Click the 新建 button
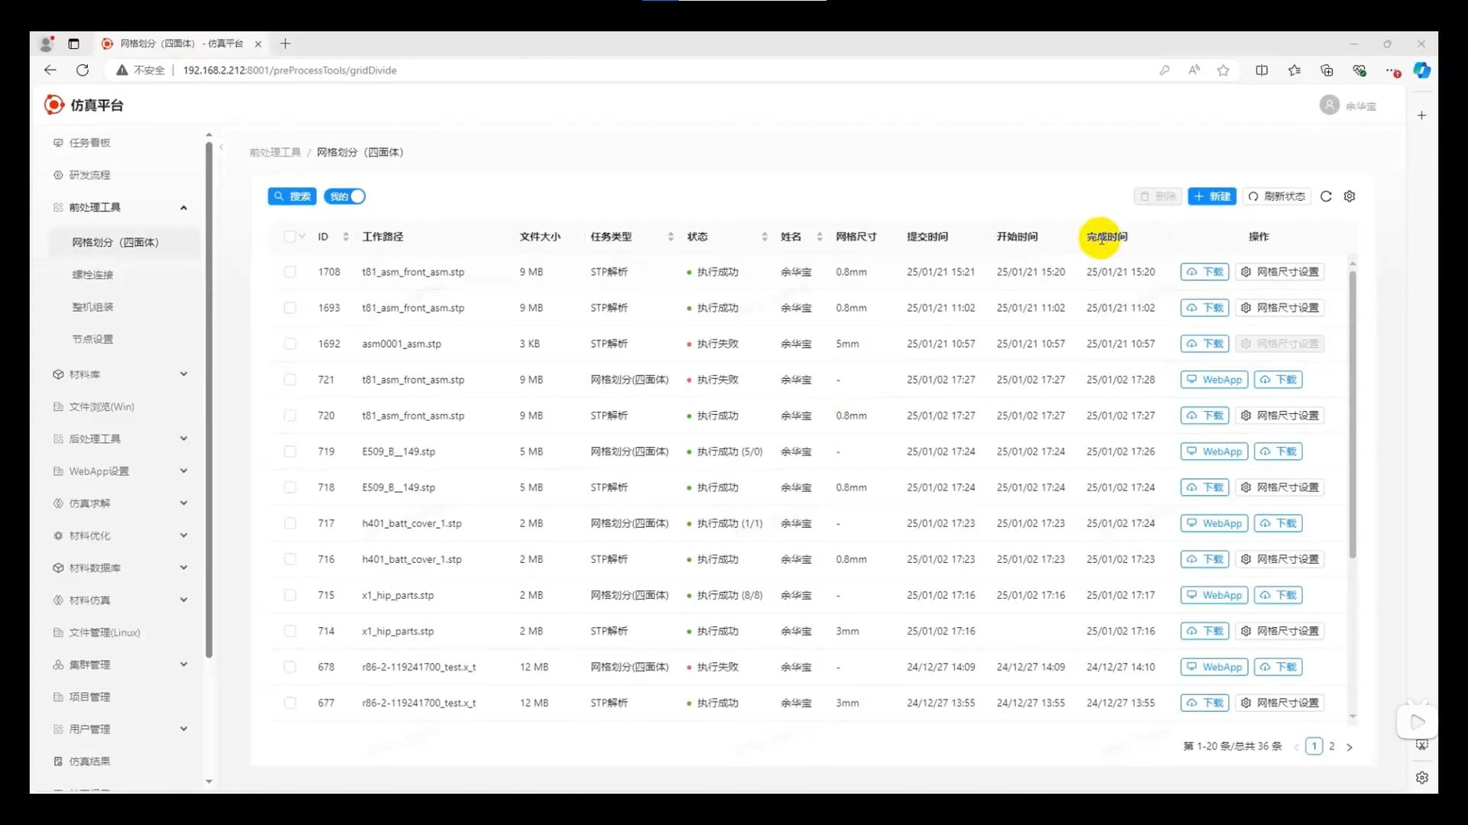The height and width of the screenshot is (825, 1468). 1212,196
